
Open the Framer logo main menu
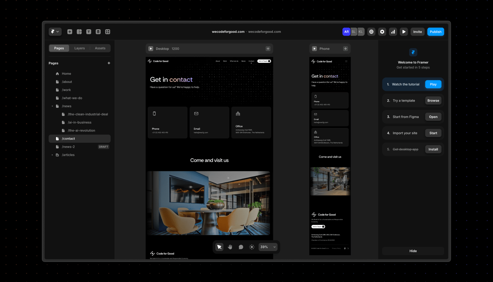(55, 32)
